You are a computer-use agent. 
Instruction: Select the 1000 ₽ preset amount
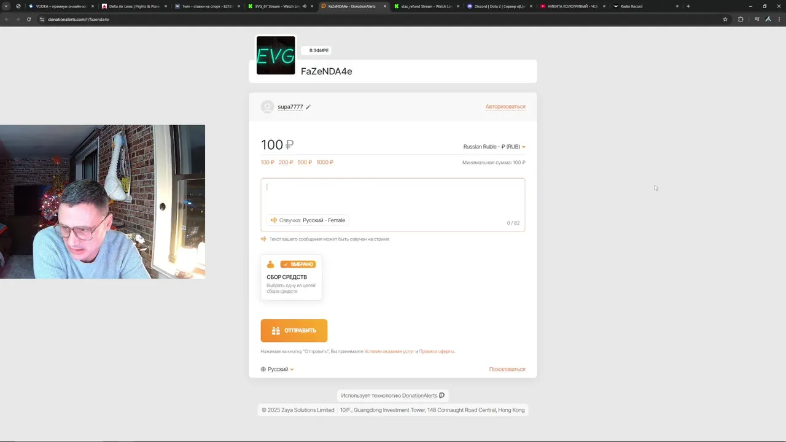[325, 163]
